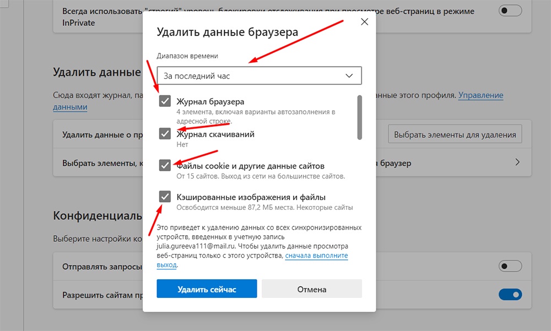Uncheck the Журнал браузера checkbox
Image resolution: width=551 pixels, height=331 pixels.
click(165, 101)
